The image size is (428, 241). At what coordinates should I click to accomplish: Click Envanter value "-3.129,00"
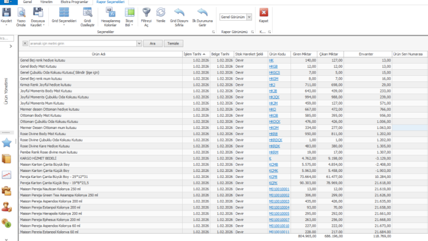click(382, 158)
